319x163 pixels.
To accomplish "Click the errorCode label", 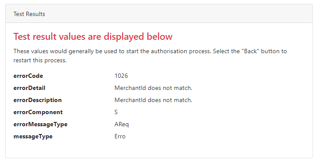I will [28, 76].
